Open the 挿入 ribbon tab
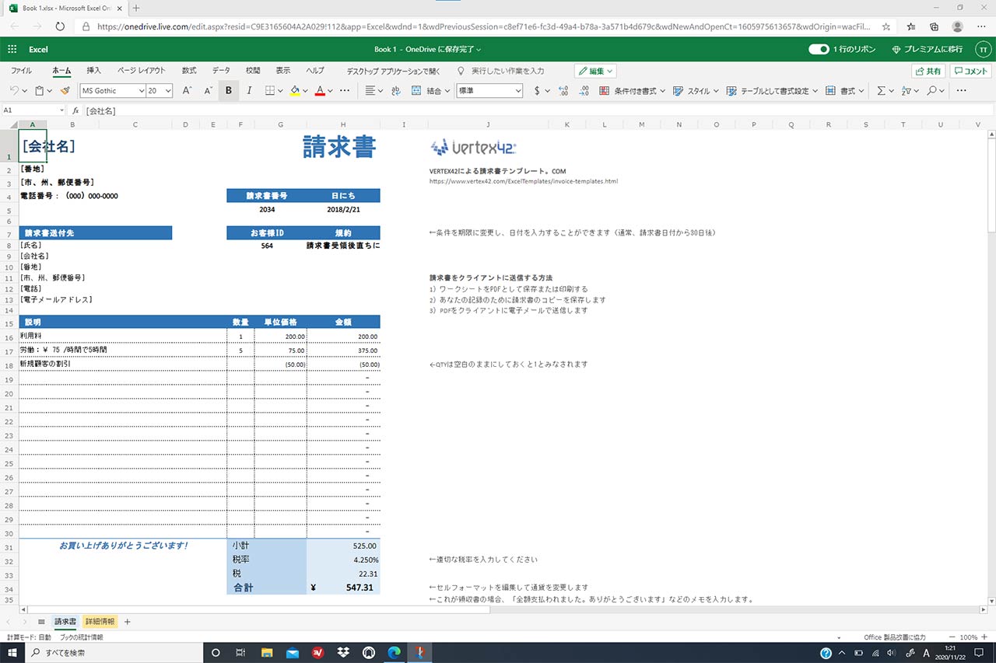Screen dimensions: 996x663 (x=93, y=70)
